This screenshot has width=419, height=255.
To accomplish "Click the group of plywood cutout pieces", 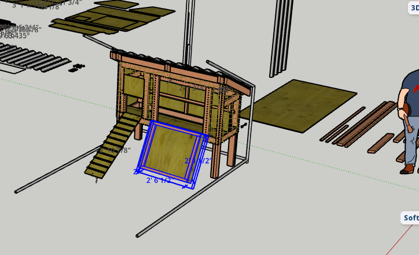I will 112,18.
